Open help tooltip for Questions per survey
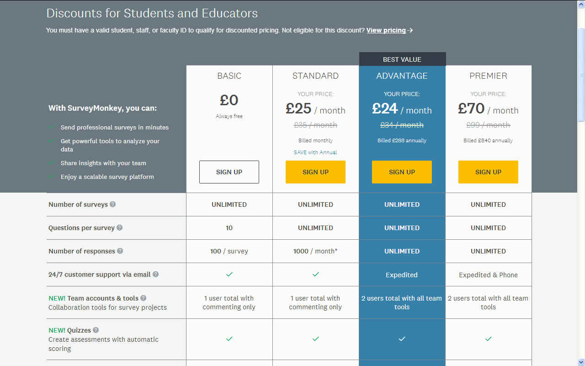 tap(119, 227)
